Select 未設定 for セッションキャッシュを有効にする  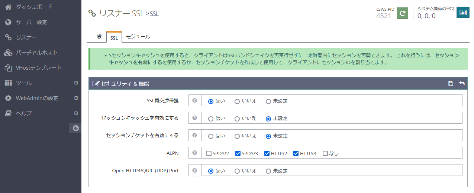click(x=268, y=119)
